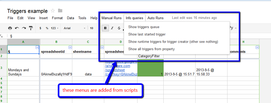This screenshot has width=271, height=103.
Task: Format as currency with dollar icon
Action: tap(40, 28)
